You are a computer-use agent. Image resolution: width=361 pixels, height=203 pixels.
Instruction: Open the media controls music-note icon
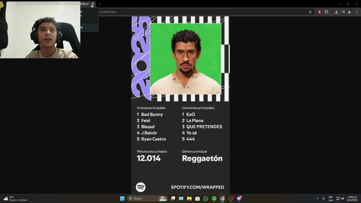[343, 12]
